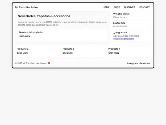Viewport: 166px width, 125px height.
Task: Click the ¿Preguntas? heading
Action: (x=120, y=32)
